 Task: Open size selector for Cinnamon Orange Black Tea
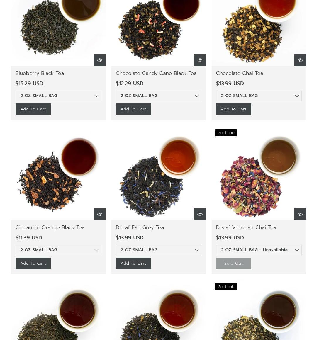click(58, 250)
